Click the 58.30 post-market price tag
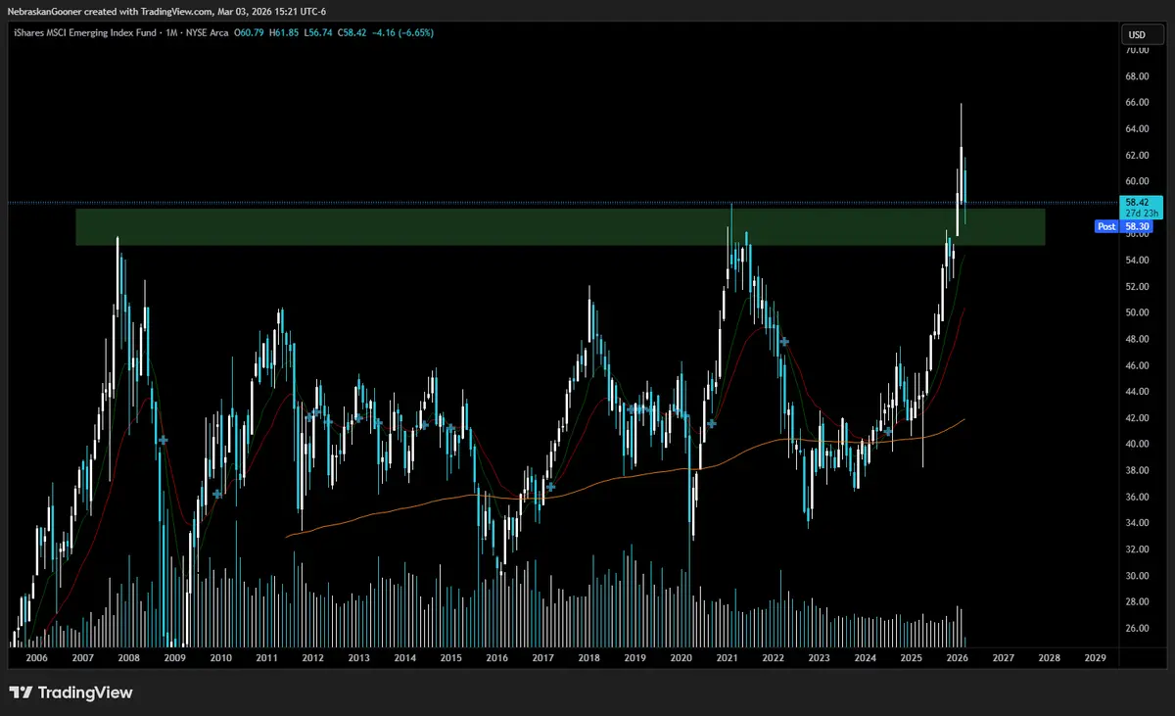 tap(1137, 226)
